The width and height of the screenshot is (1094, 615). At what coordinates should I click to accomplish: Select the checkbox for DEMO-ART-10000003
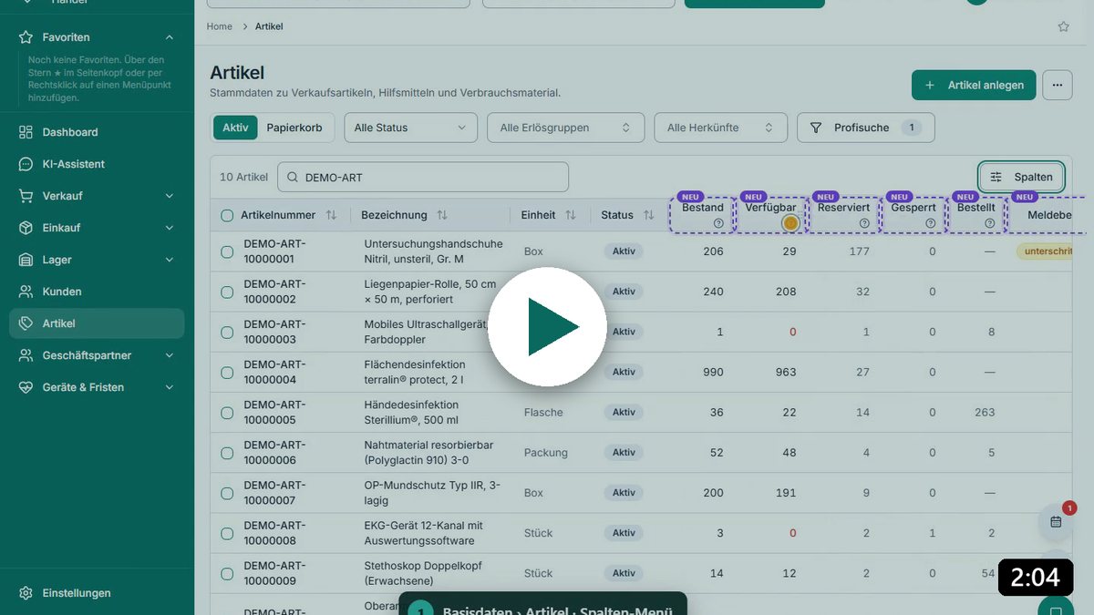pyautogui.click(x=227, y=333)
